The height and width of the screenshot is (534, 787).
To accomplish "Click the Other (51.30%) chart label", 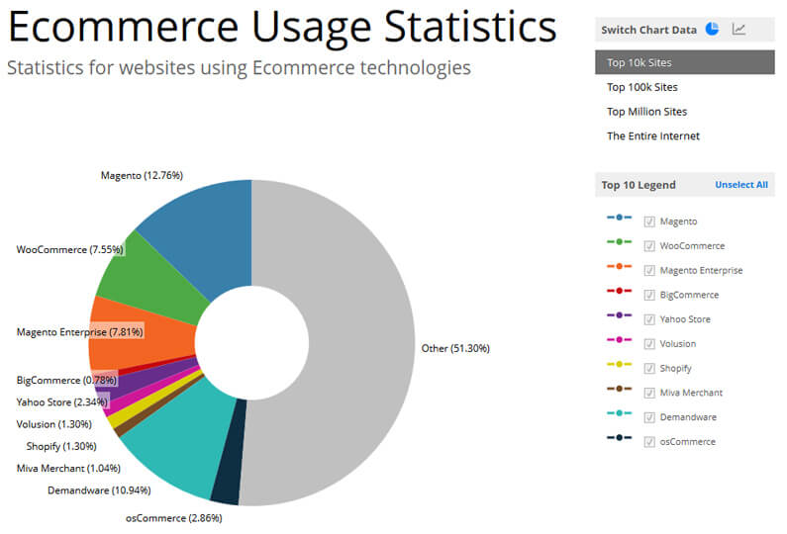I will point(455,348).
